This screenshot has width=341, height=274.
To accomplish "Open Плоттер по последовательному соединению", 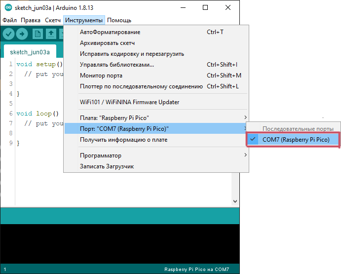I will pyautogui.click(x=156, y=86).
